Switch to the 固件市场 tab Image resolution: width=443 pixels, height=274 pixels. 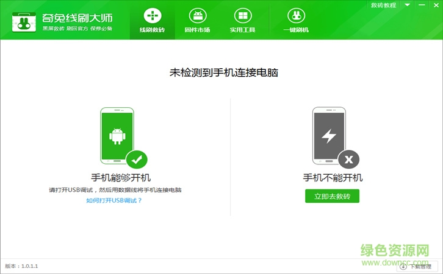coord(198,20)
